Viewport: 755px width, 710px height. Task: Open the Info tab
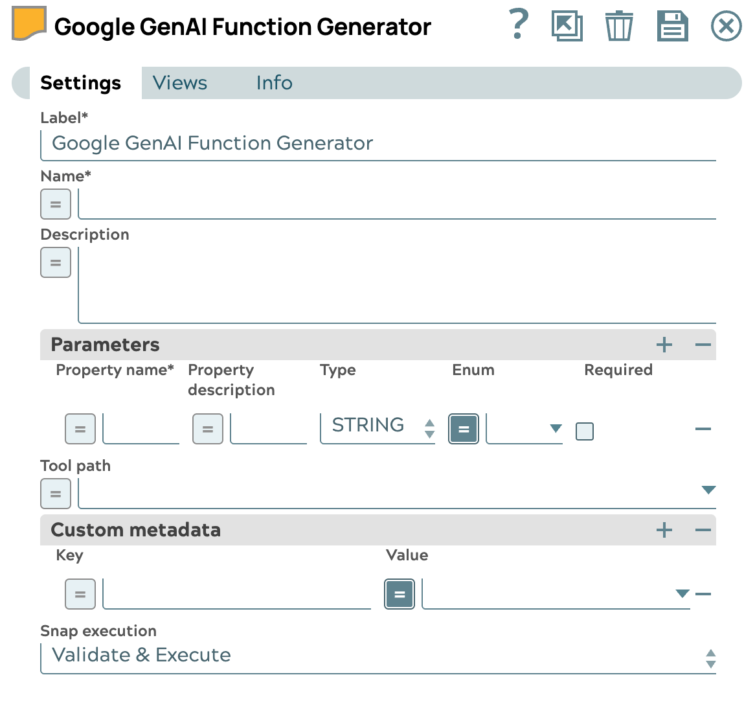(x=274, y=83)
